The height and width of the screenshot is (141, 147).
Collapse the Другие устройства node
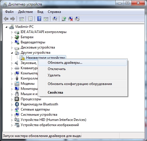pyautogui.click(x=12, y=53)
